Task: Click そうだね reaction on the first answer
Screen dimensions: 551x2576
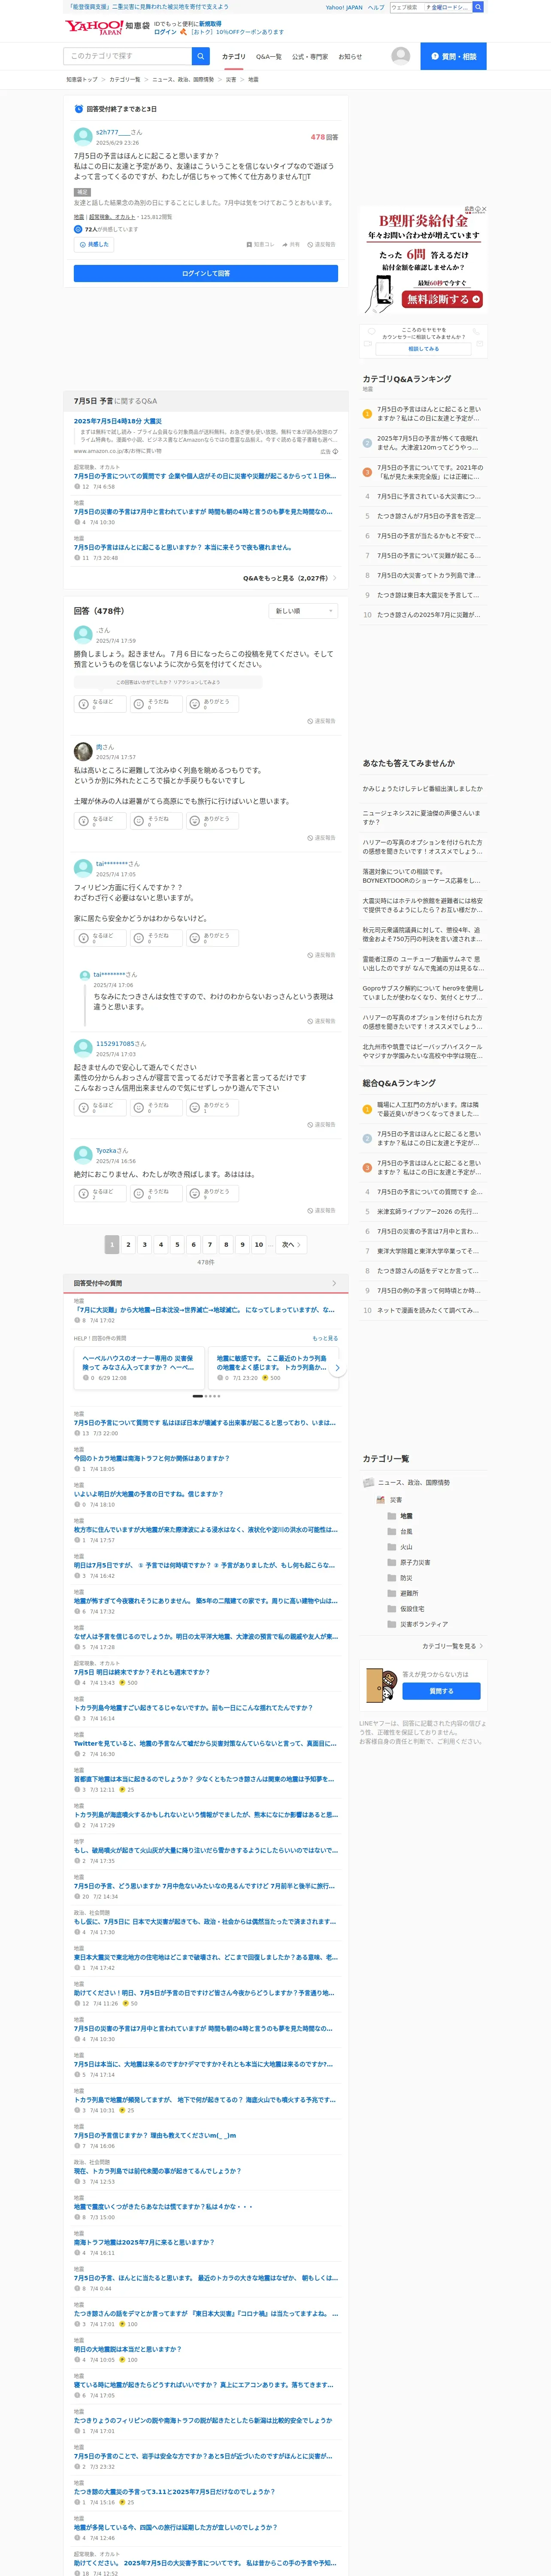Action: pos(156,704)
